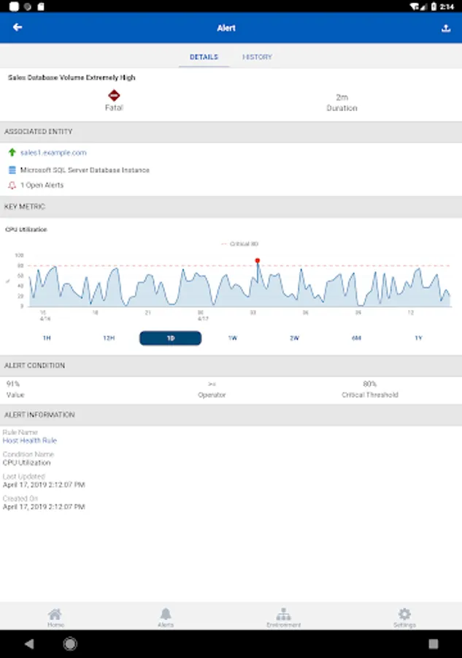
Task: Click the red Fatal severity icon
Action: click(x=114, y=95)
